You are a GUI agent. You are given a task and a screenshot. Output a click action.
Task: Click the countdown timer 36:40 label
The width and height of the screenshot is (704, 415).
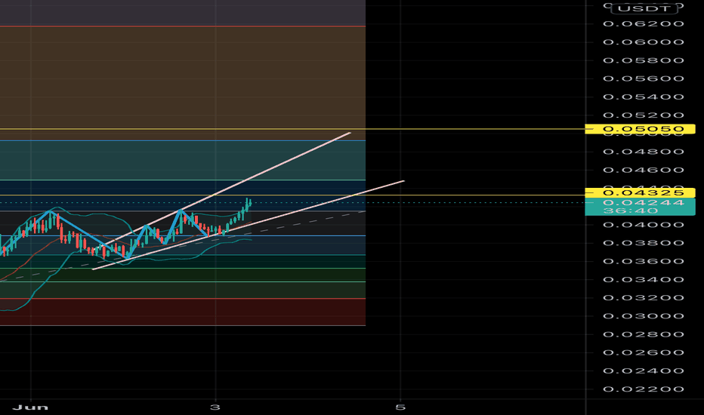tap(631, 211)
